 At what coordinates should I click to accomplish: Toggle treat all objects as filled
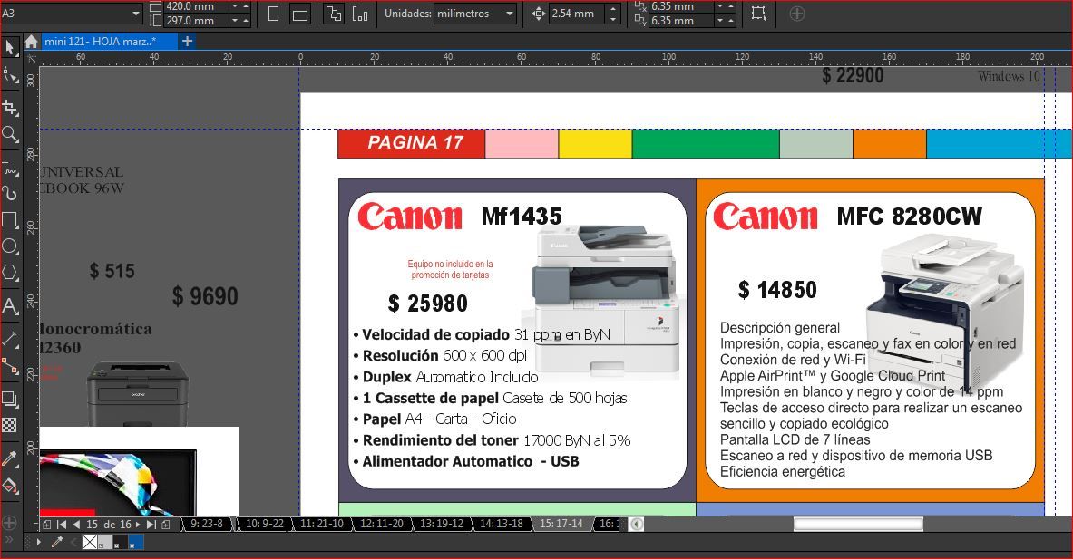coord(758,13)
